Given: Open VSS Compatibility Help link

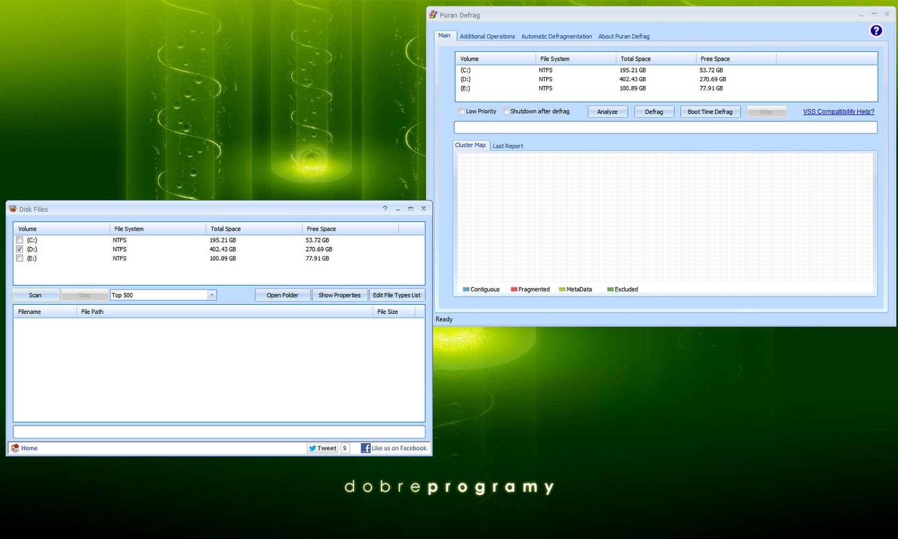Looking at the screenshot, I should (x=839, y=111).
